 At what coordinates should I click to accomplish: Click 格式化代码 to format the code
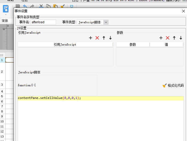(x=176, y=85)
